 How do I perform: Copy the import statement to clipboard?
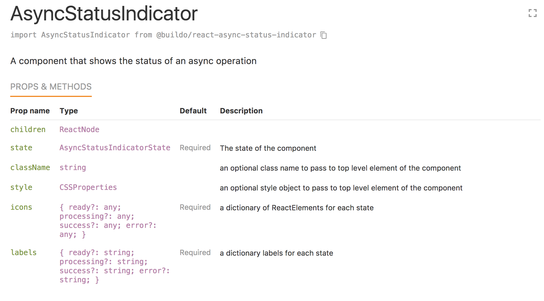tap(324, 35)
